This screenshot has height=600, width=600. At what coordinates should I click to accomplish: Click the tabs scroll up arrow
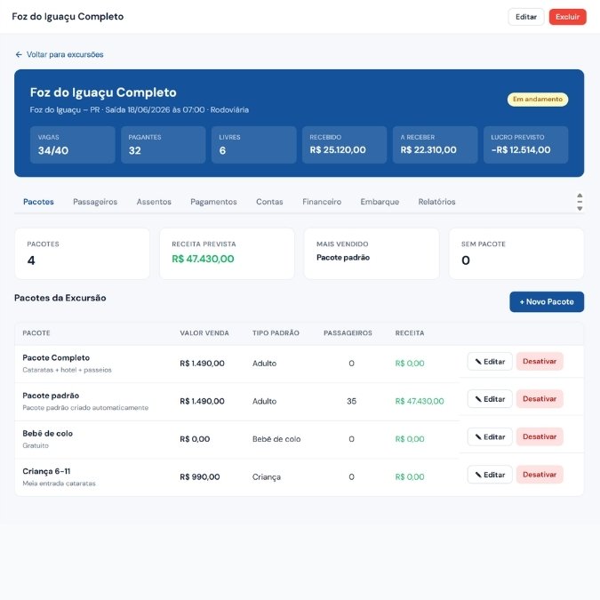(x=580, y=196)
